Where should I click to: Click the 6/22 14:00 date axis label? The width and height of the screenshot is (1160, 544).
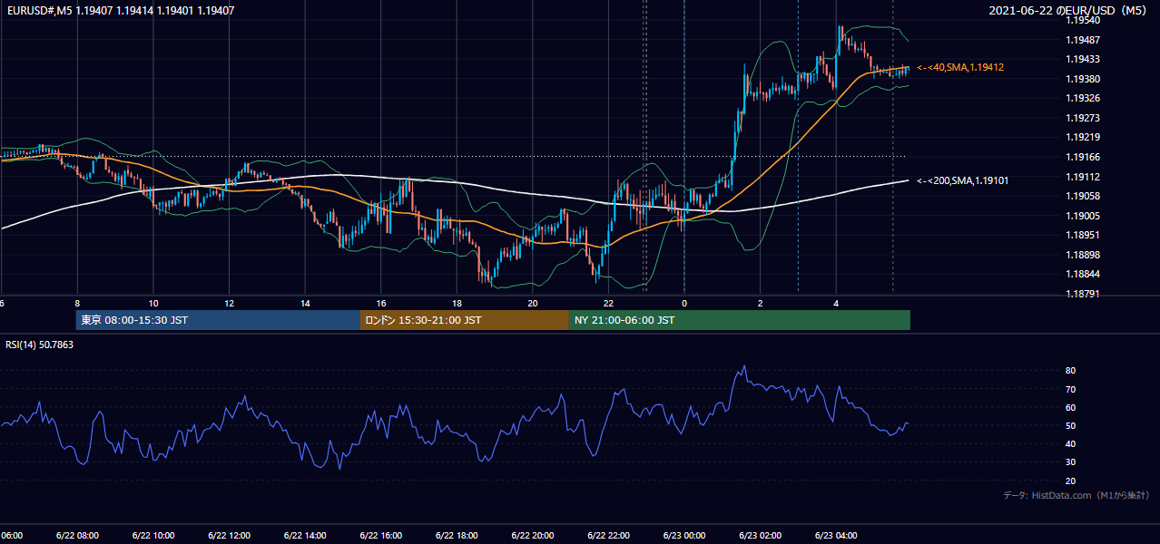click(x=305, y=536)
